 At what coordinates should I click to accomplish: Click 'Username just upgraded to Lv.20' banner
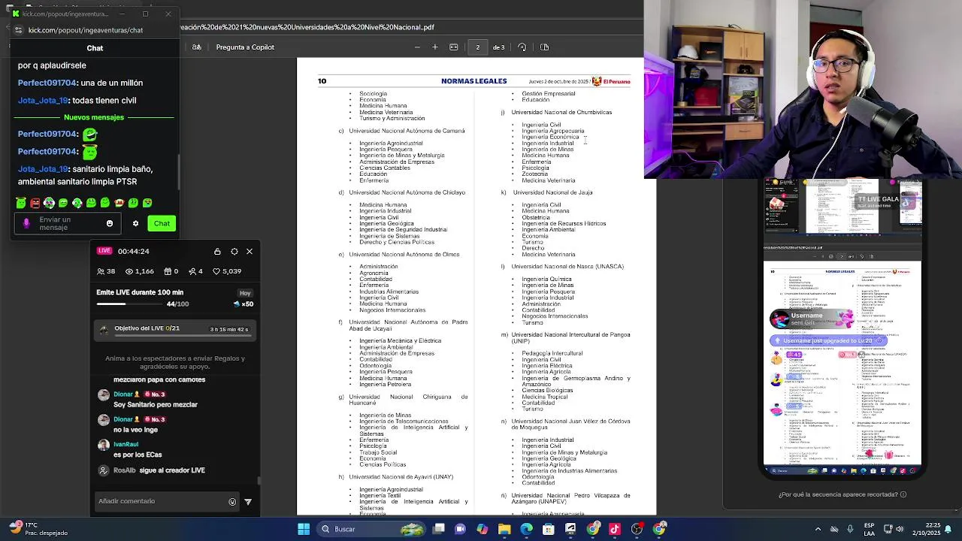pos(827,340)
